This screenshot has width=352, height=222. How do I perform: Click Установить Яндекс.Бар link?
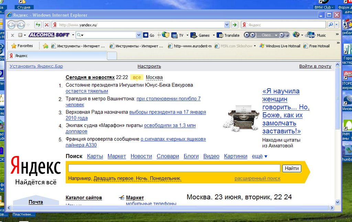click(x=36, y=66)
